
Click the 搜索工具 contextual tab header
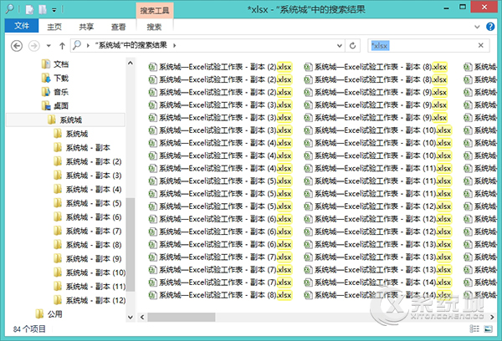(x=155, y=10)
